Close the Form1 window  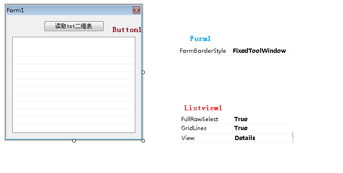point(137,10)
